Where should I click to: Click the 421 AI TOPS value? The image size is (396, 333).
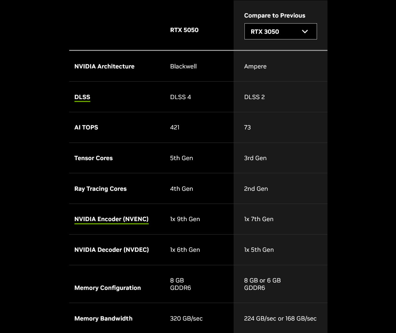[x=175, y=127]
